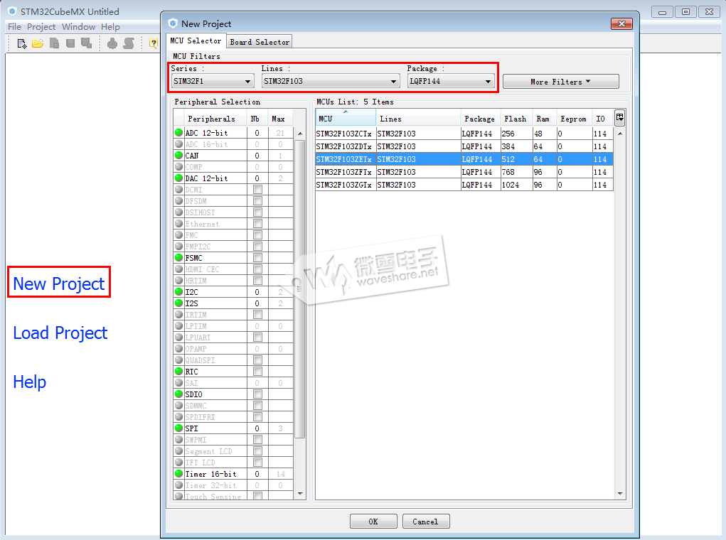This screenshot has height=540, width=726.
Task: Open the Package dropdown showing LQFP144
Action: (x=451, y=82)
